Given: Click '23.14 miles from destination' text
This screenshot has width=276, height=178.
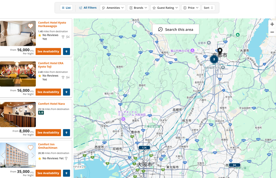Looking at the screenshot, I should pyautogui.click(x=54, y=109).
